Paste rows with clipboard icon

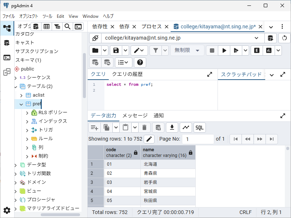click(x=125, y=128)
